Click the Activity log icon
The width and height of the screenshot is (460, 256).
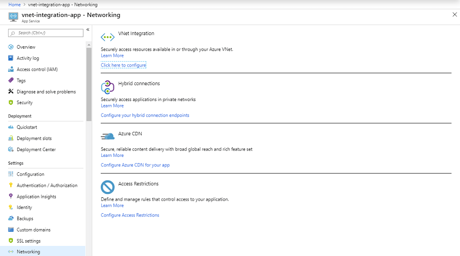11,58
